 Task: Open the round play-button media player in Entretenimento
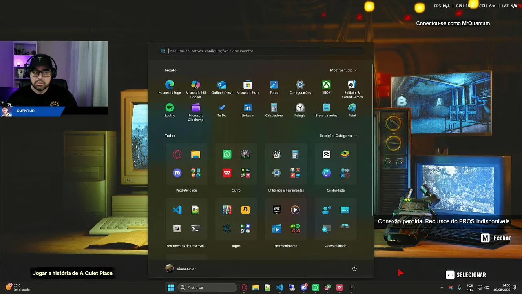295,210
